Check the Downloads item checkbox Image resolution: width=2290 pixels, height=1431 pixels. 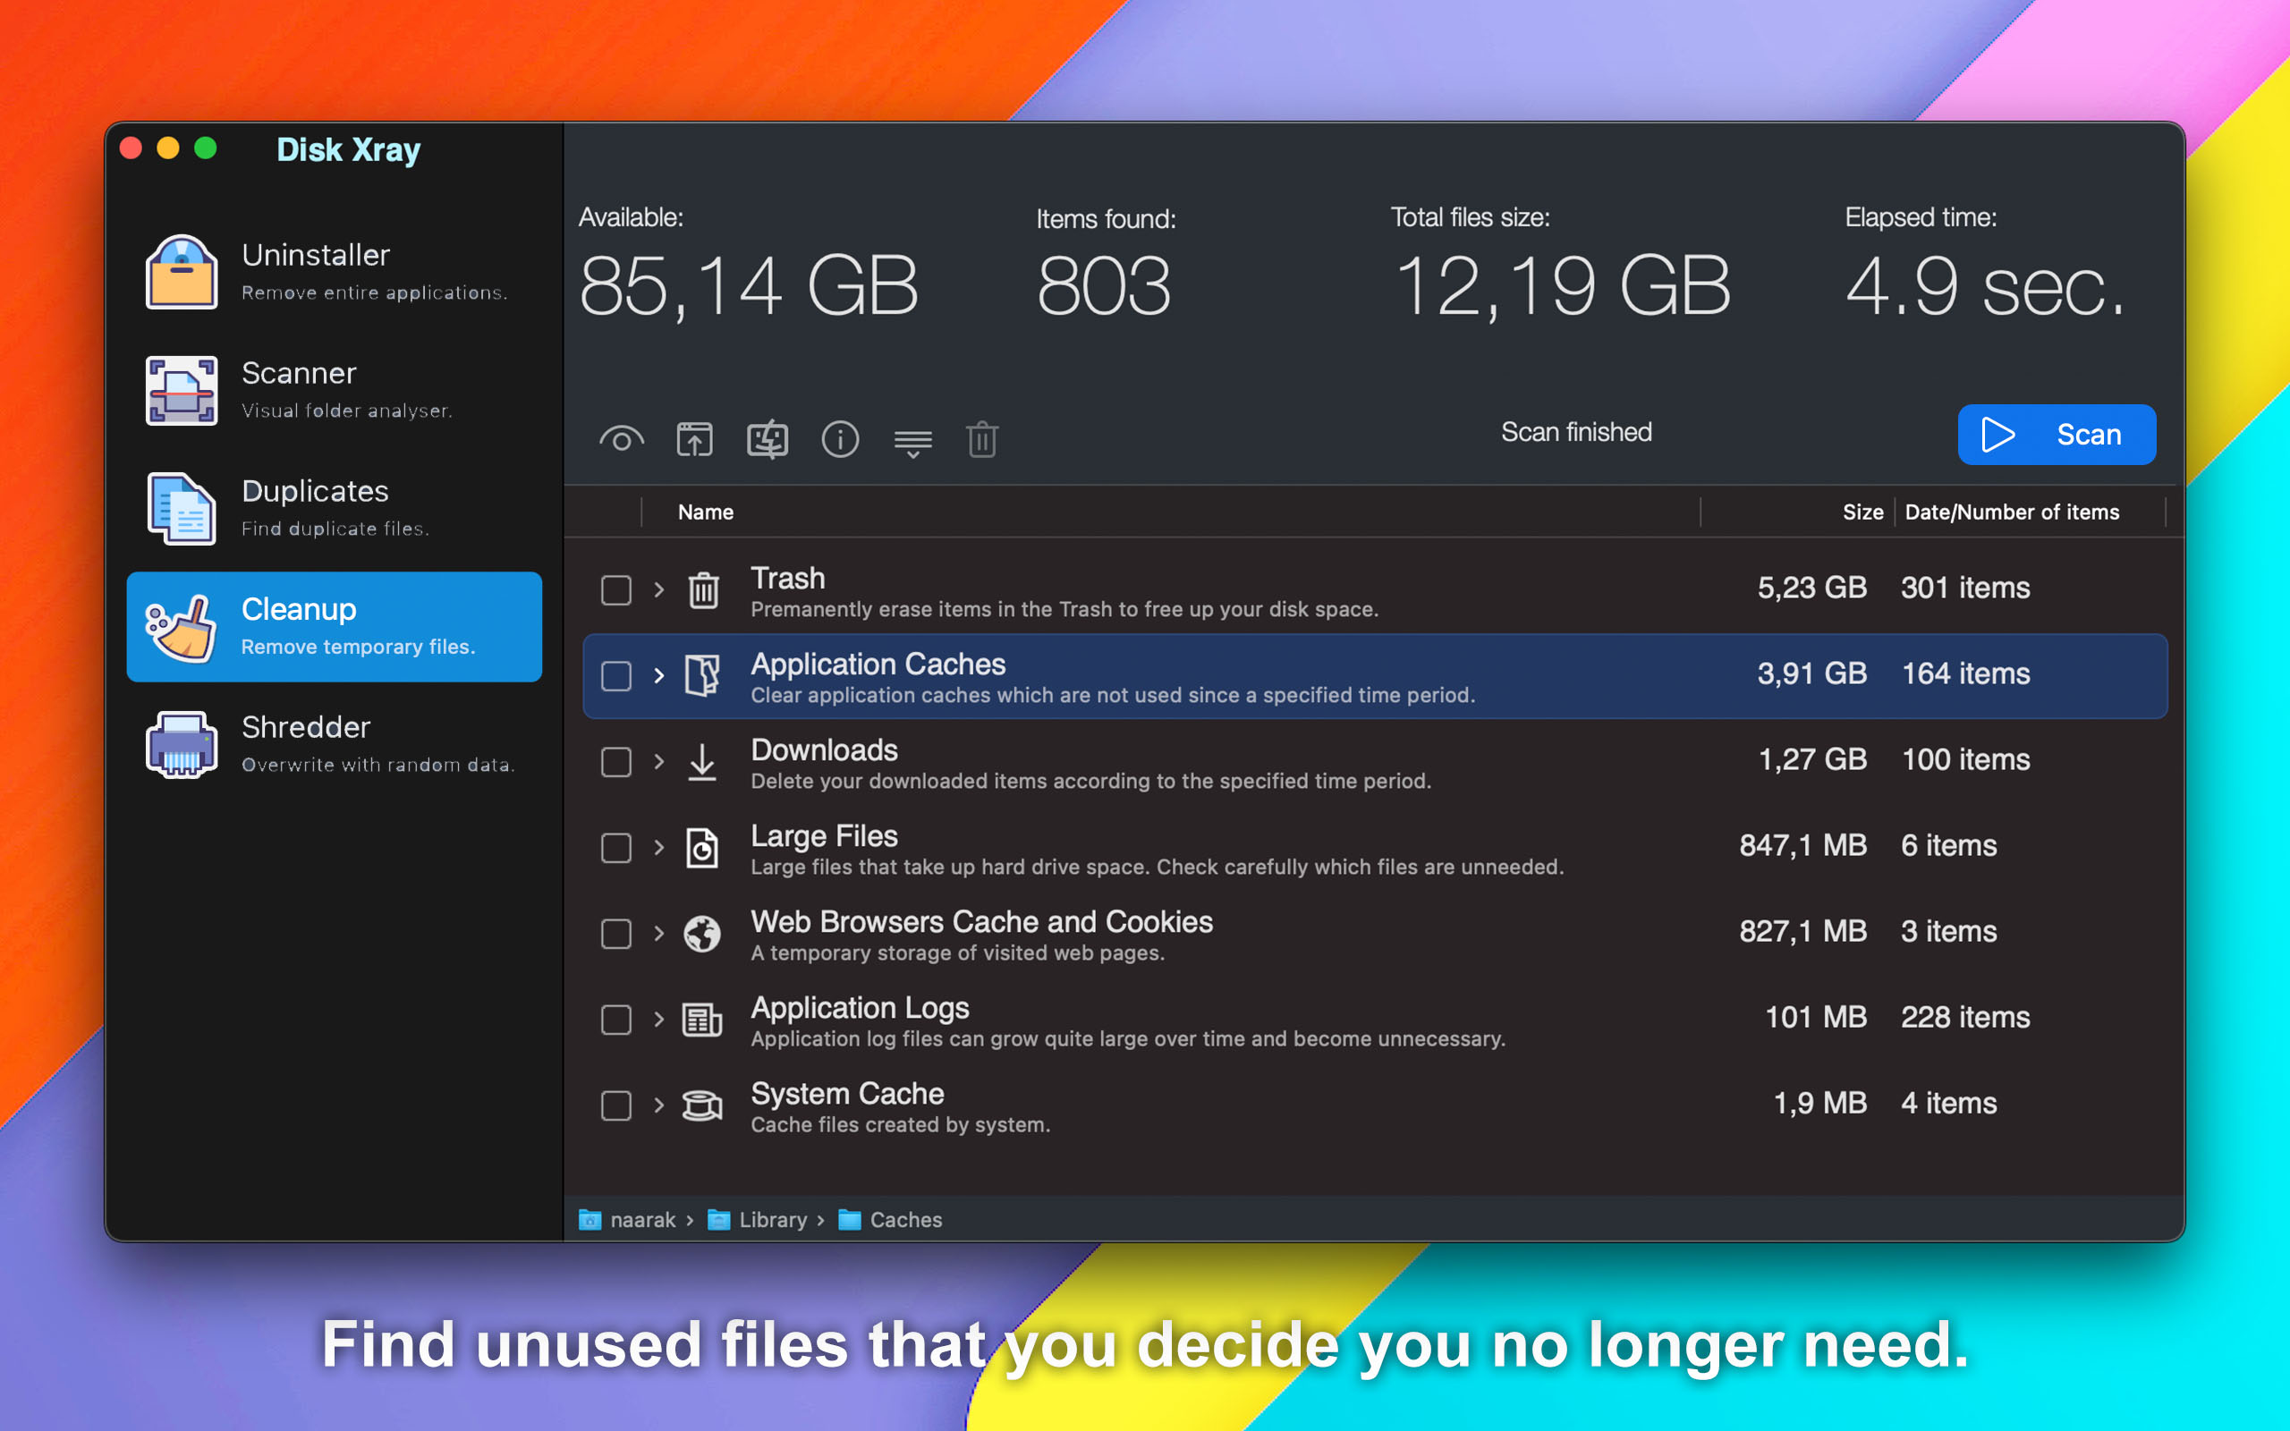(x=615, y=762)
